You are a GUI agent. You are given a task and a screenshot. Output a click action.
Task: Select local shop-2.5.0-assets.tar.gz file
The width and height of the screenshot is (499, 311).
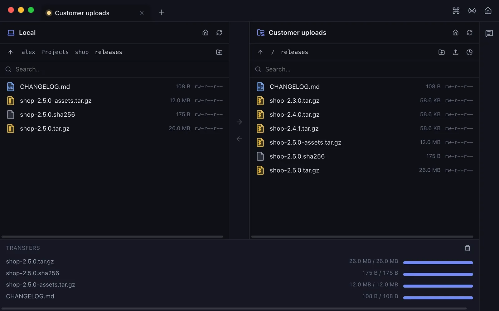pyautogui.click(x=114, y=100)
